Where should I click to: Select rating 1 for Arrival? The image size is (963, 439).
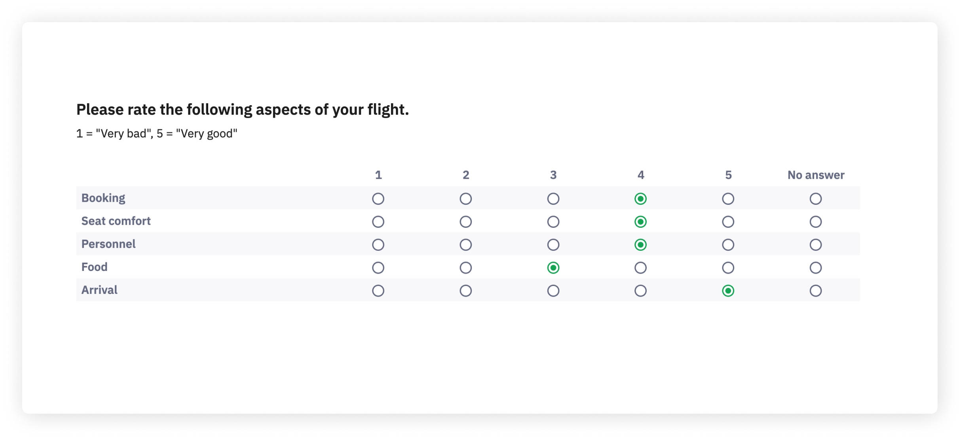378,290
